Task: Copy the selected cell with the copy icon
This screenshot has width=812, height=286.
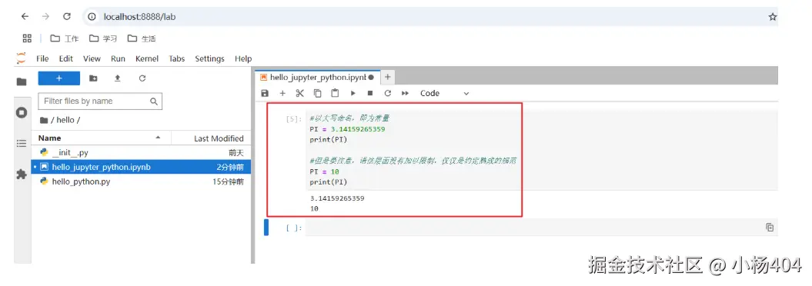Action: [x=317, y=93]
